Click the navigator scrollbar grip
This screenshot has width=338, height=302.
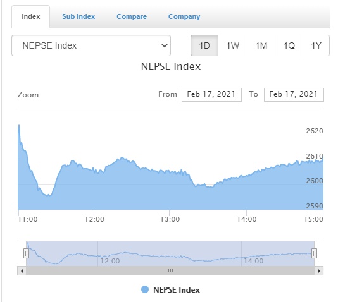click(170, 270)
